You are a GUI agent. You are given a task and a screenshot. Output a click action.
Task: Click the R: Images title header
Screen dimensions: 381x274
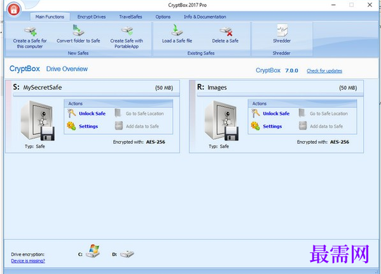click(212, 87)
